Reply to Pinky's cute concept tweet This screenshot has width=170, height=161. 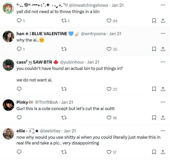point(19,118)
